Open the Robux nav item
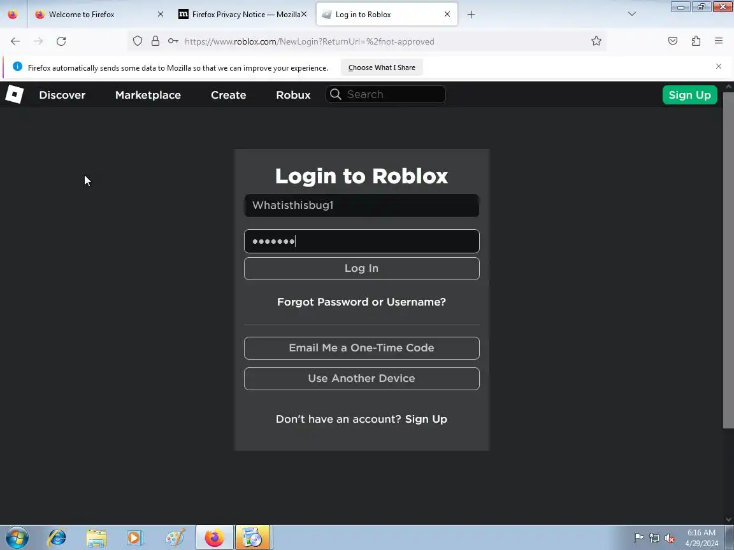This screenshot has height=550, width=734. tap(294, 95)
